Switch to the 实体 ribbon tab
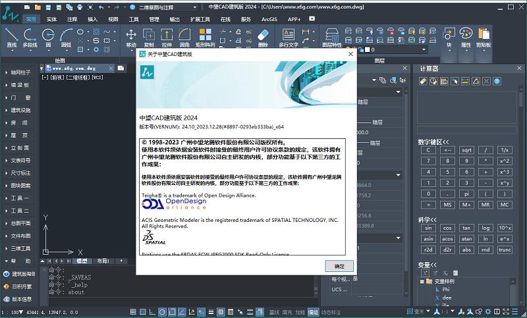The height and width of the screenshot is (318, 527). [51, 19]
